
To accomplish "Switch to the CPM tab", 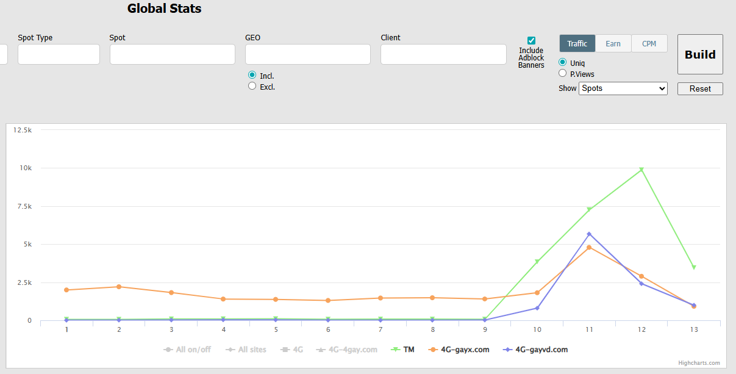I will click(649, 43).
